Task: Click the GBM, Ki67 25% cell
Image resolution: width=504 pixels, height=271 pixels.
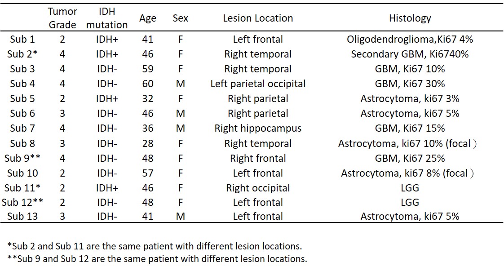Action: click(x=410, y=158)
